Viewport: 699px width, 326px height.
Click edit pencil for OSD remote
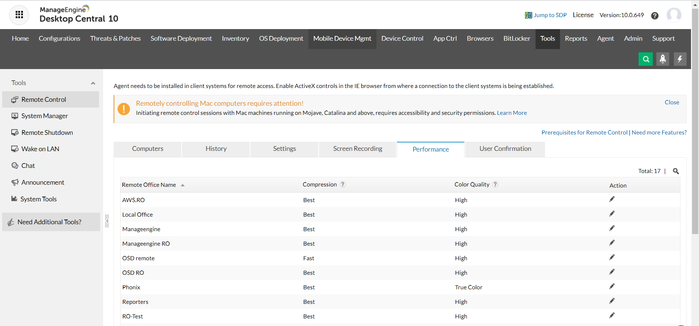[612, 257]
